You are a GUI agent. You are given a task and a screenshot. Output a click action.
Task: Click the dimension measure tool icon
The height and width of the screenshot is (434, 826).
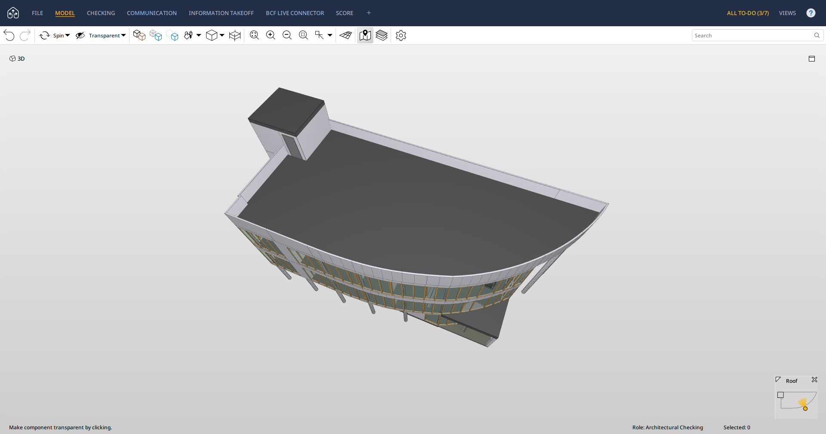pyautogui.click(x=319, y=35)
